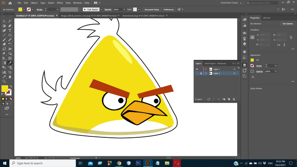Select the Pencil tool
This screenshot has height=167, width=297.
click(10, 40)
